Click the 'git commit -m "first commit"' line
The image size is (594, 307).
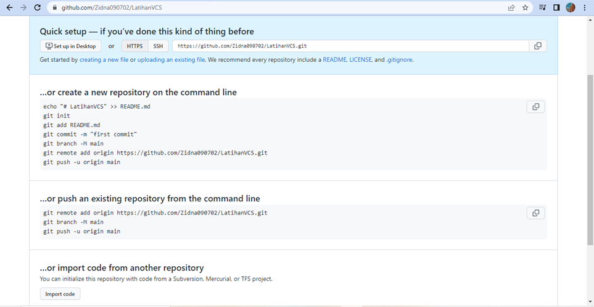tap(90, 134)
